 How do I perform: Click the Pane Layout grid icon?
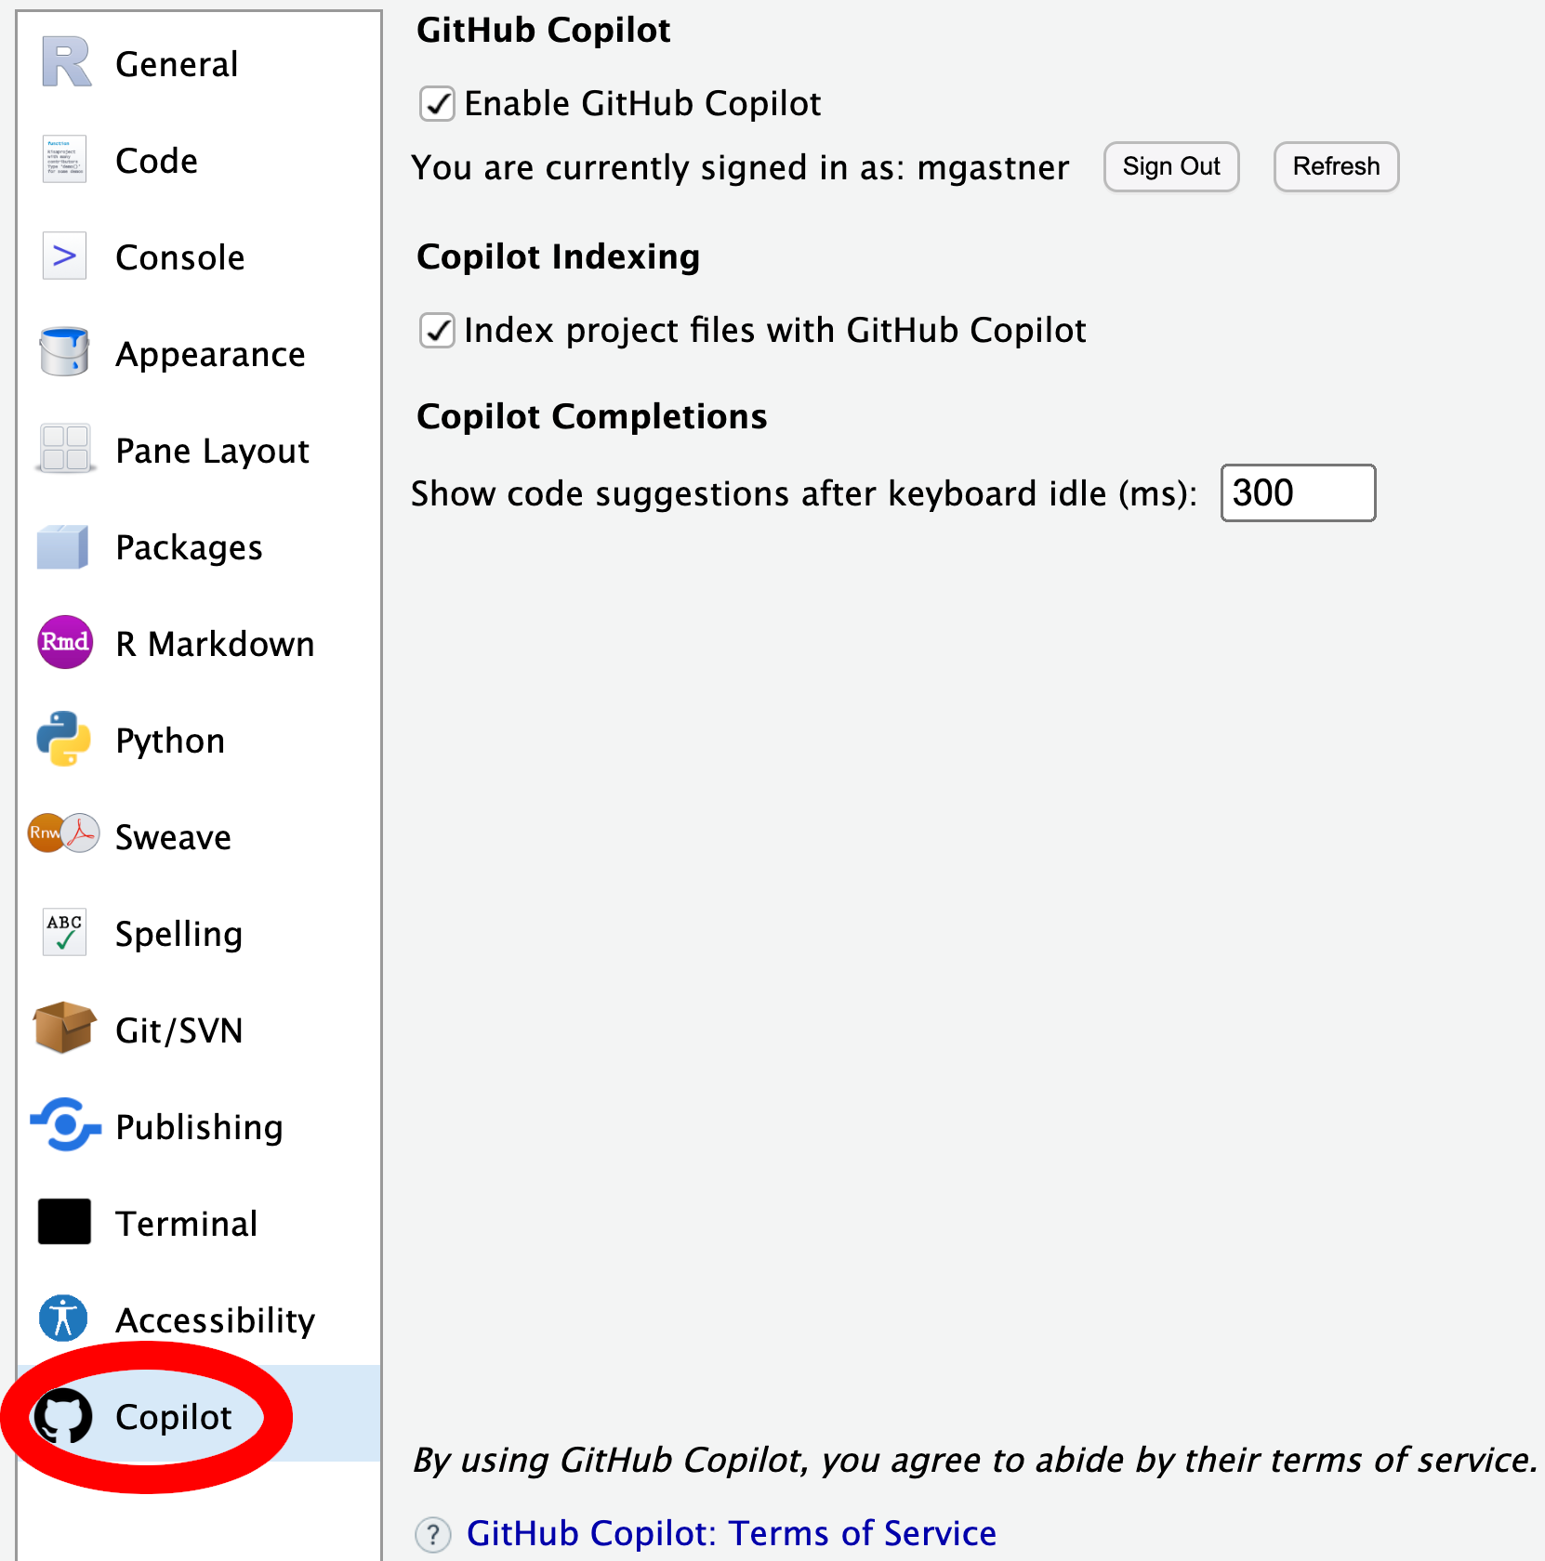point(65,448)
